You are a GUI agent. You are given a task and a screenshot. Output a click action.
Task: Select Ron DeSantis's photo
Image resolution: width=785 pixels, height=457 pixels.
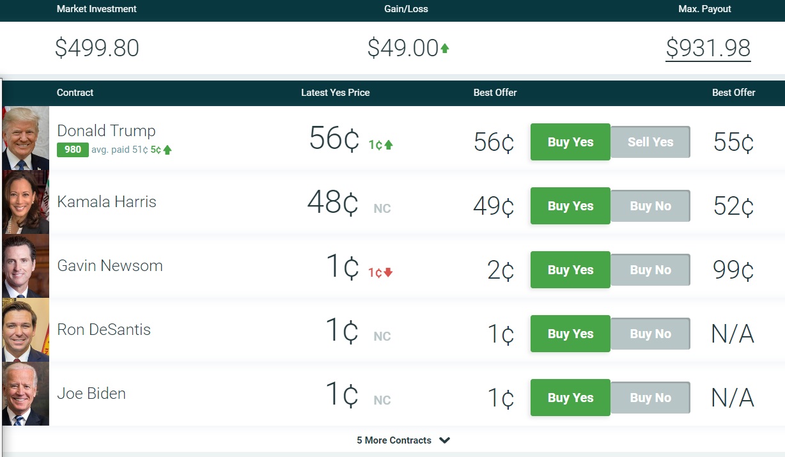pyautogui.click(x=26, y=330)
